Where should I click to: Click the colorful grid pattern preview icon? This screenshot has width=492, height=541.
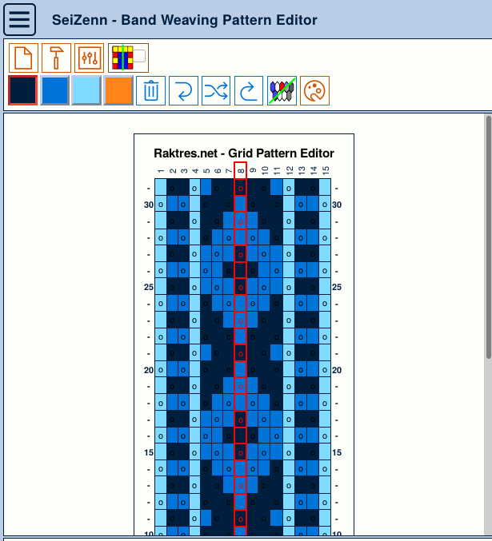[x=122, y=58]
